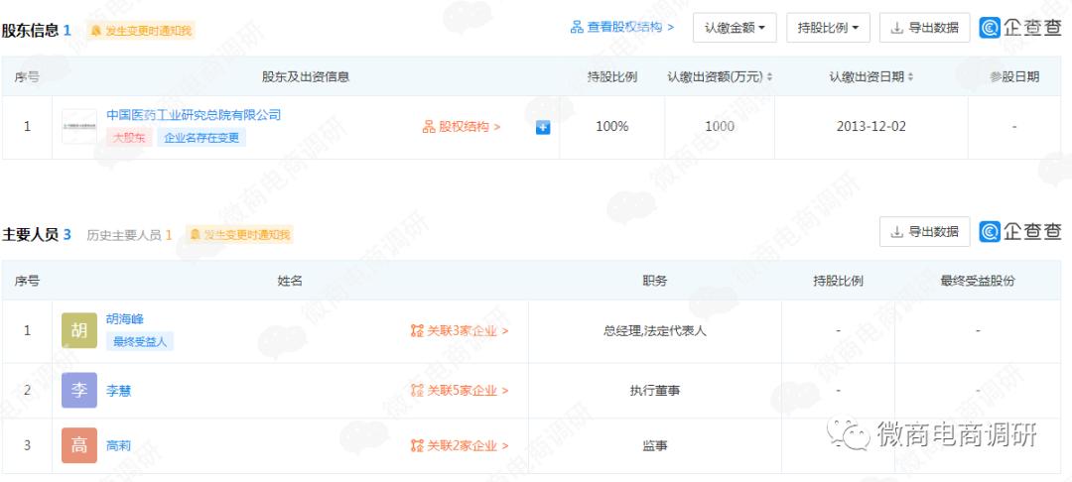1072x482 pixels.
Task: Click 大股东 tag
Action: (x=129, y=137)
